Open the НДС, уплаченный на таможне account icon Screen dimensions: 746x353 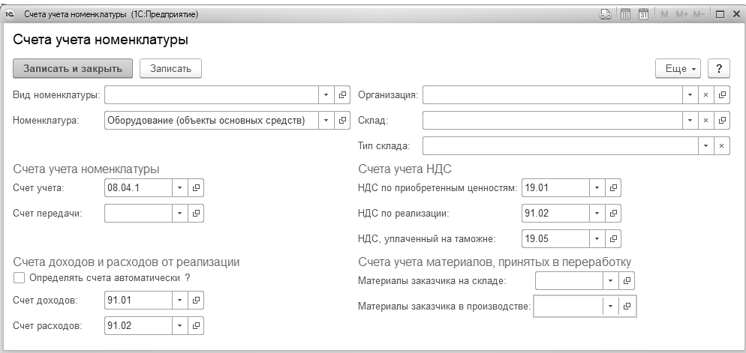(x=613, y=238)
